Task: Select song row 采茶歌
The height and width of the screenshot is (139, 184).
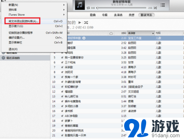Action: pyautogui.click(x=117, y=67)
